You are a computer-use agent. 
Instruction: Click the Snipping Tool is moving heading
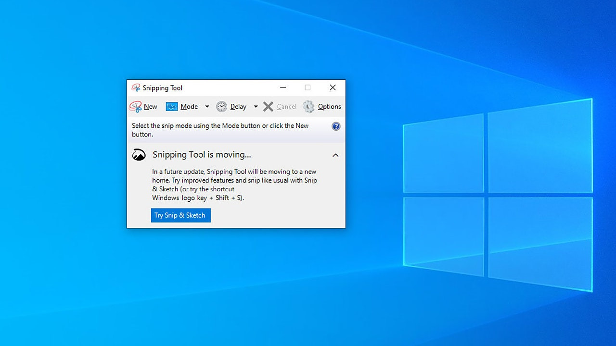tap(202, 155)
